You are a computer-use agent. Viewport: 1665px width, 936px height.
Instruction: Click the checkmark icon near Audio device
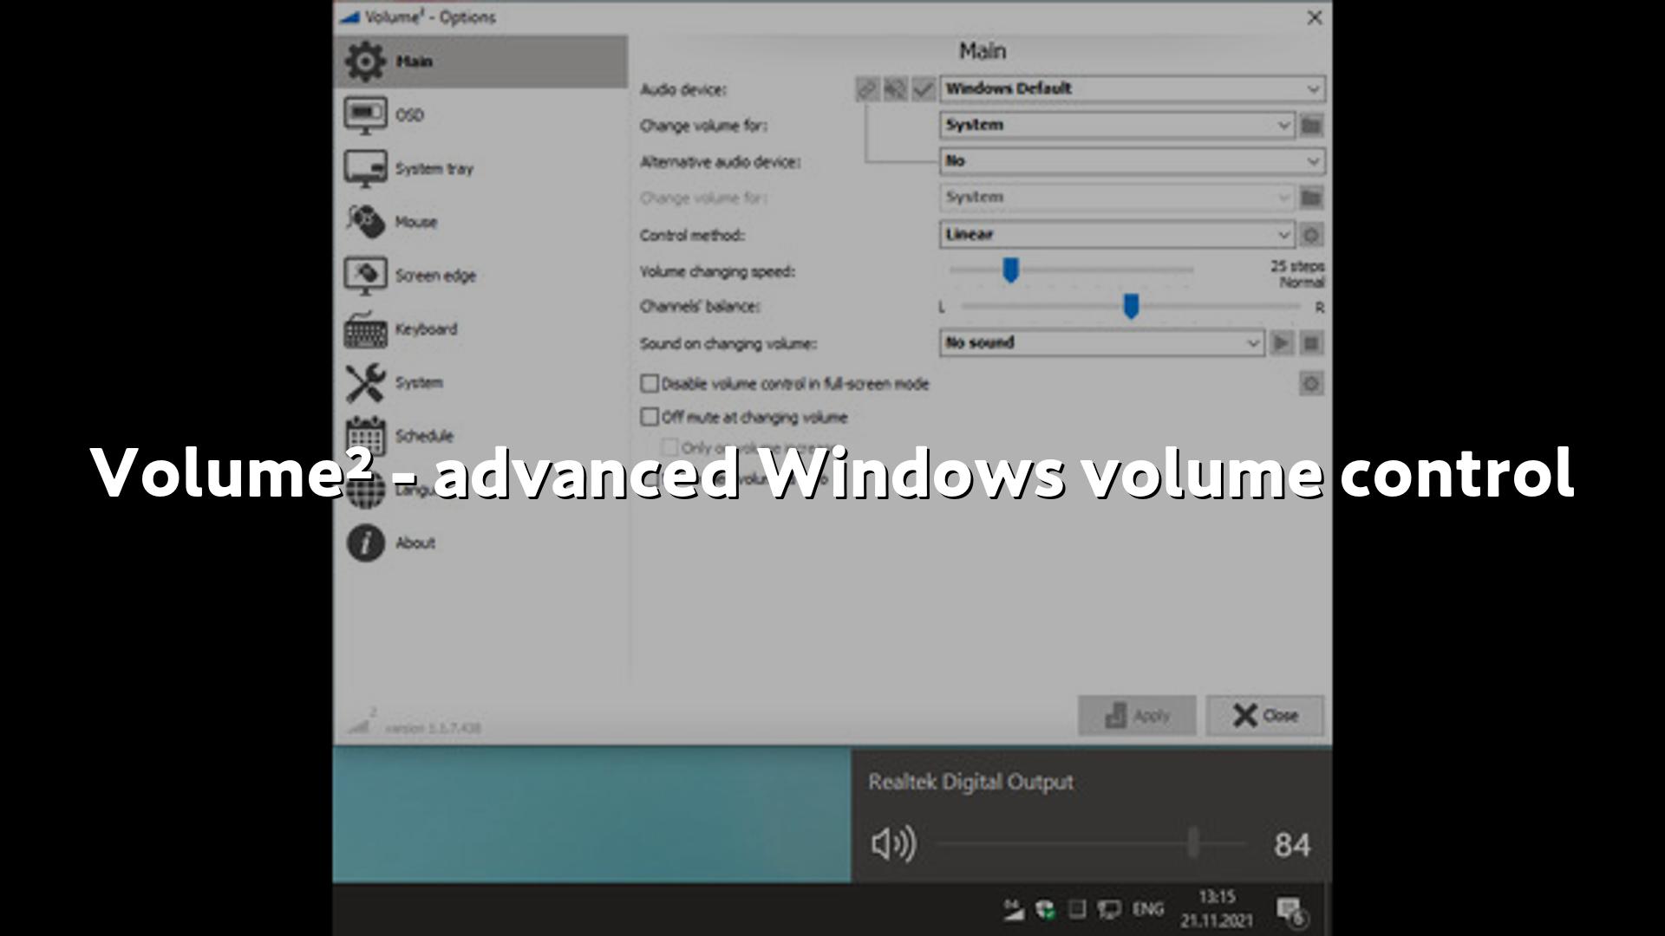tap(923, 88)
